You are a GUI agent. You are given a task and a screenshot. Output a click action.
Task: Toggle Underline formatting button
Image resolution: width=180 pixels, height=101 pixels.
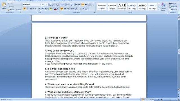coord(31,9)
